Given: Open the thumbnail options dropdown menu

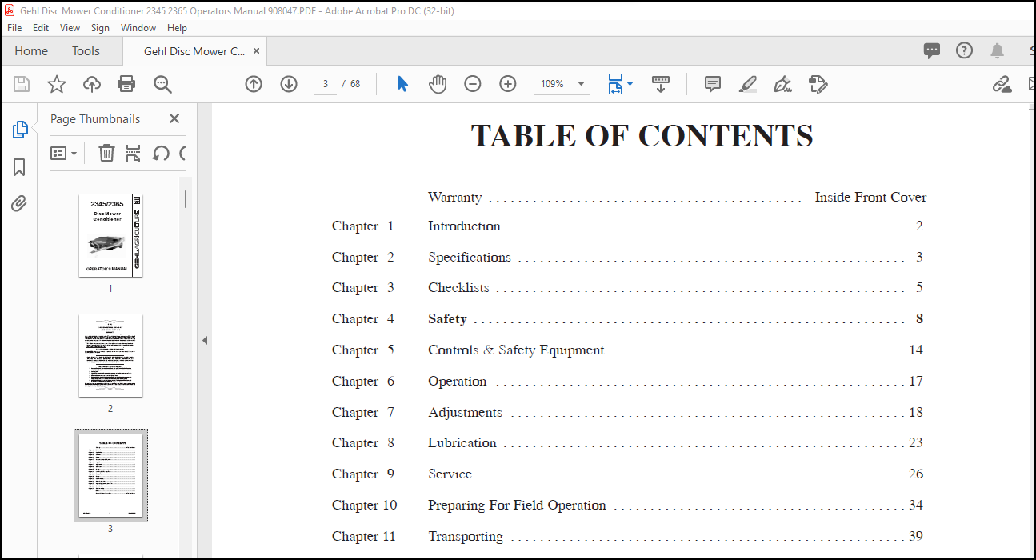Looking at the screenshot, I should pos(64,153).
